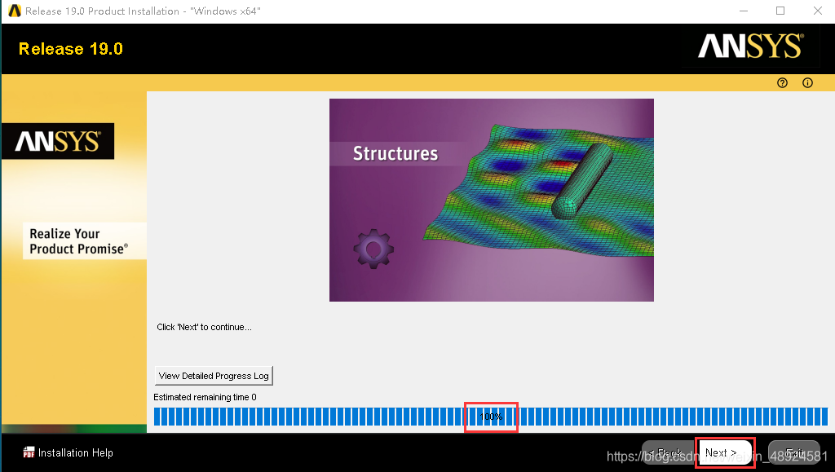Open the View Detailed Progress Log
This screenshot has width=835, height=472.
[x=214, y=376]
